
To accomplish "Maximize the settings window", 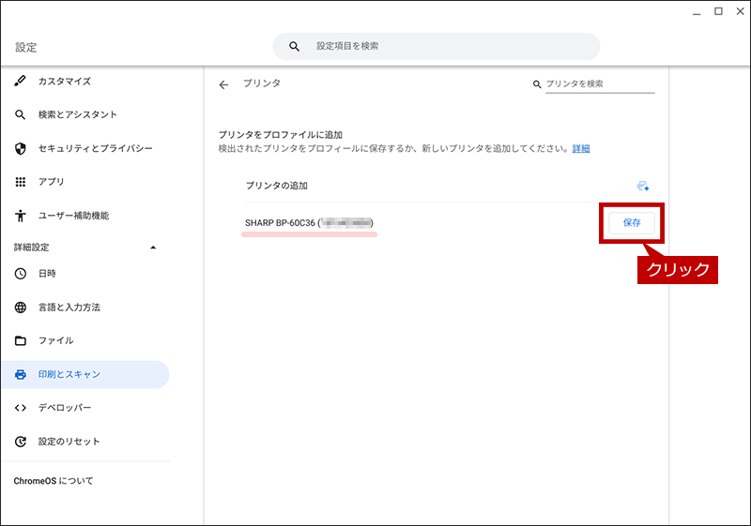I will click(x=718, y=11).
